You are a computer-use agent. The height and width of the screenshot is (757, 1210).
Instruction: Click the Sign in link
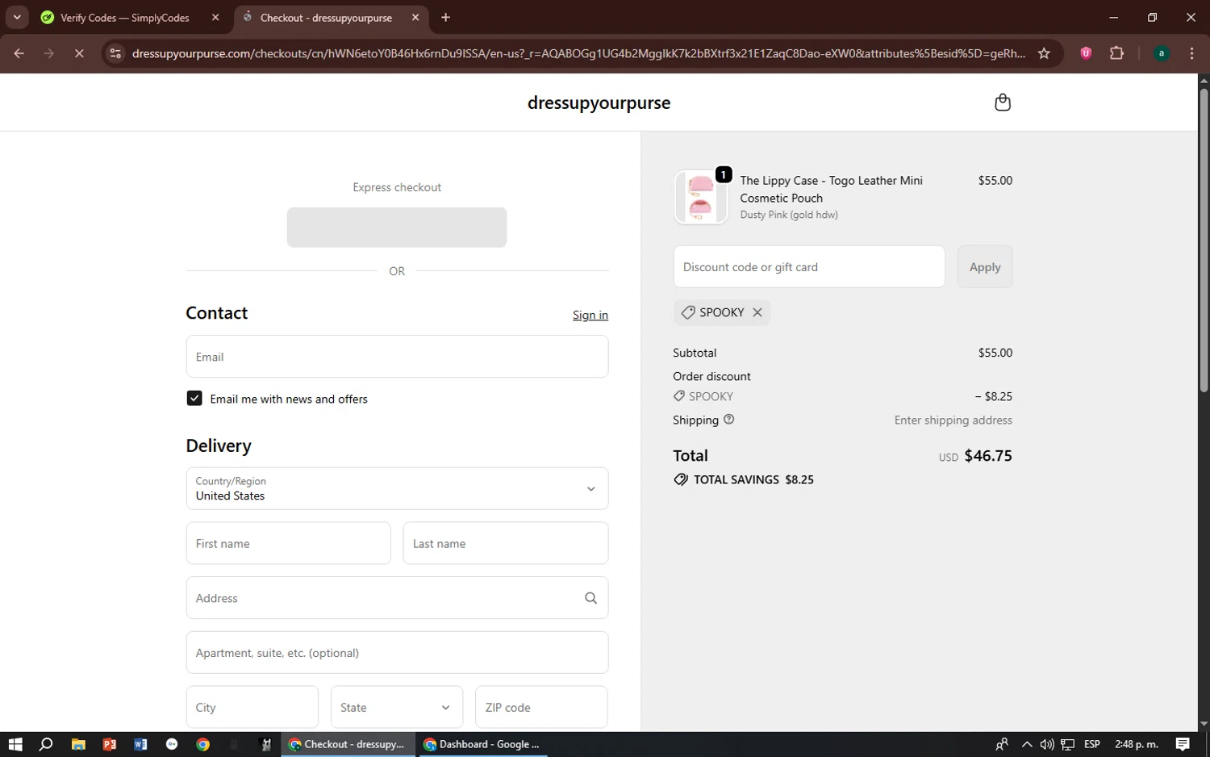tap(590, 315)
